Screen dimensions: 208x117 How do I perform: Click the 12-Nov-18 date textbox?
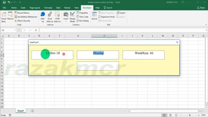[52, 55]
